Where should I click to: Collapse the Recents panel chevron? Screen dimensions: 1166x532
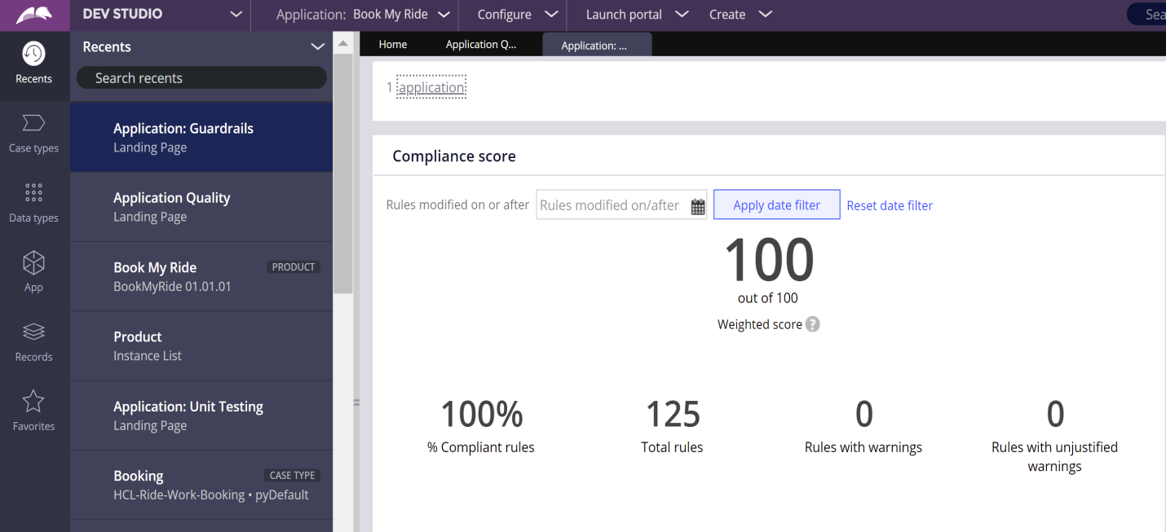click(x=318, y=47)
